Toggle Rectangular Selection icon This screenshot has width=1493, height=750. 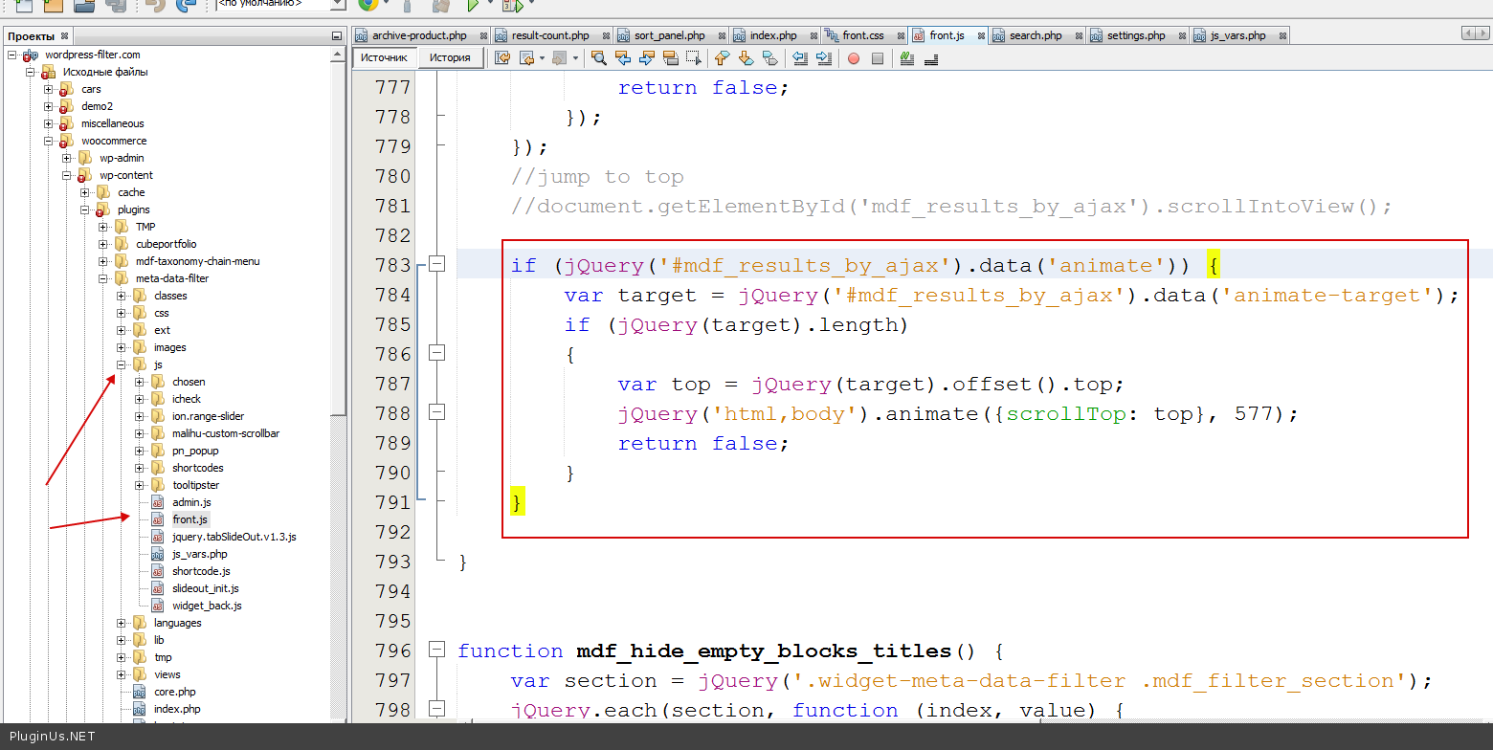pos(694,58)
